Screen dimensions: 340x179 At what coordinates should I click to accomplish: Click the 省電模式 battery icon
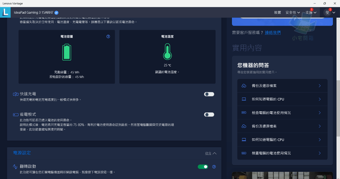(x=16, y=115)
